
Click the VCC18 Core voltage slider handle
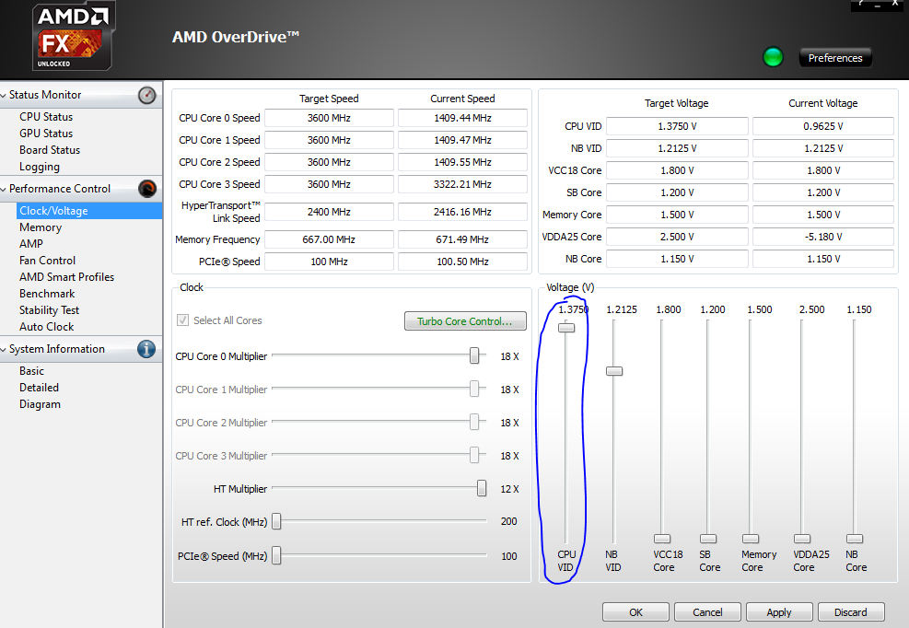tap(662, 539)
